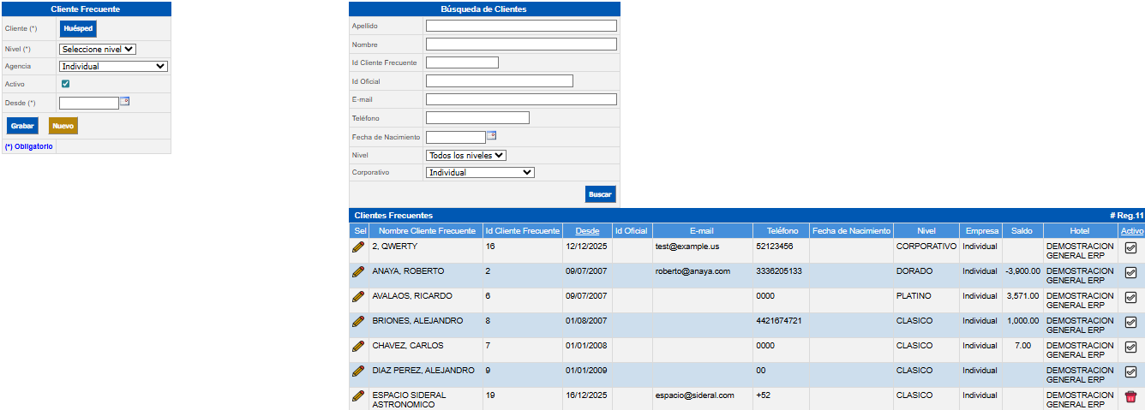Click the red trash icon for ESPACIO SIDERAL
The width and height of the screenshot is (1145, 410).
(x=1130, y=396)
